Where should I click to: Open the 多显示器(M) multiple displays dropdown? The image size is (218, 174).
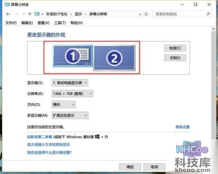(x=70, y=115)
